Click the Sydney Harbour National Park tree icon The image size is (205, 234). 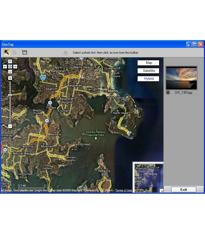96,138
